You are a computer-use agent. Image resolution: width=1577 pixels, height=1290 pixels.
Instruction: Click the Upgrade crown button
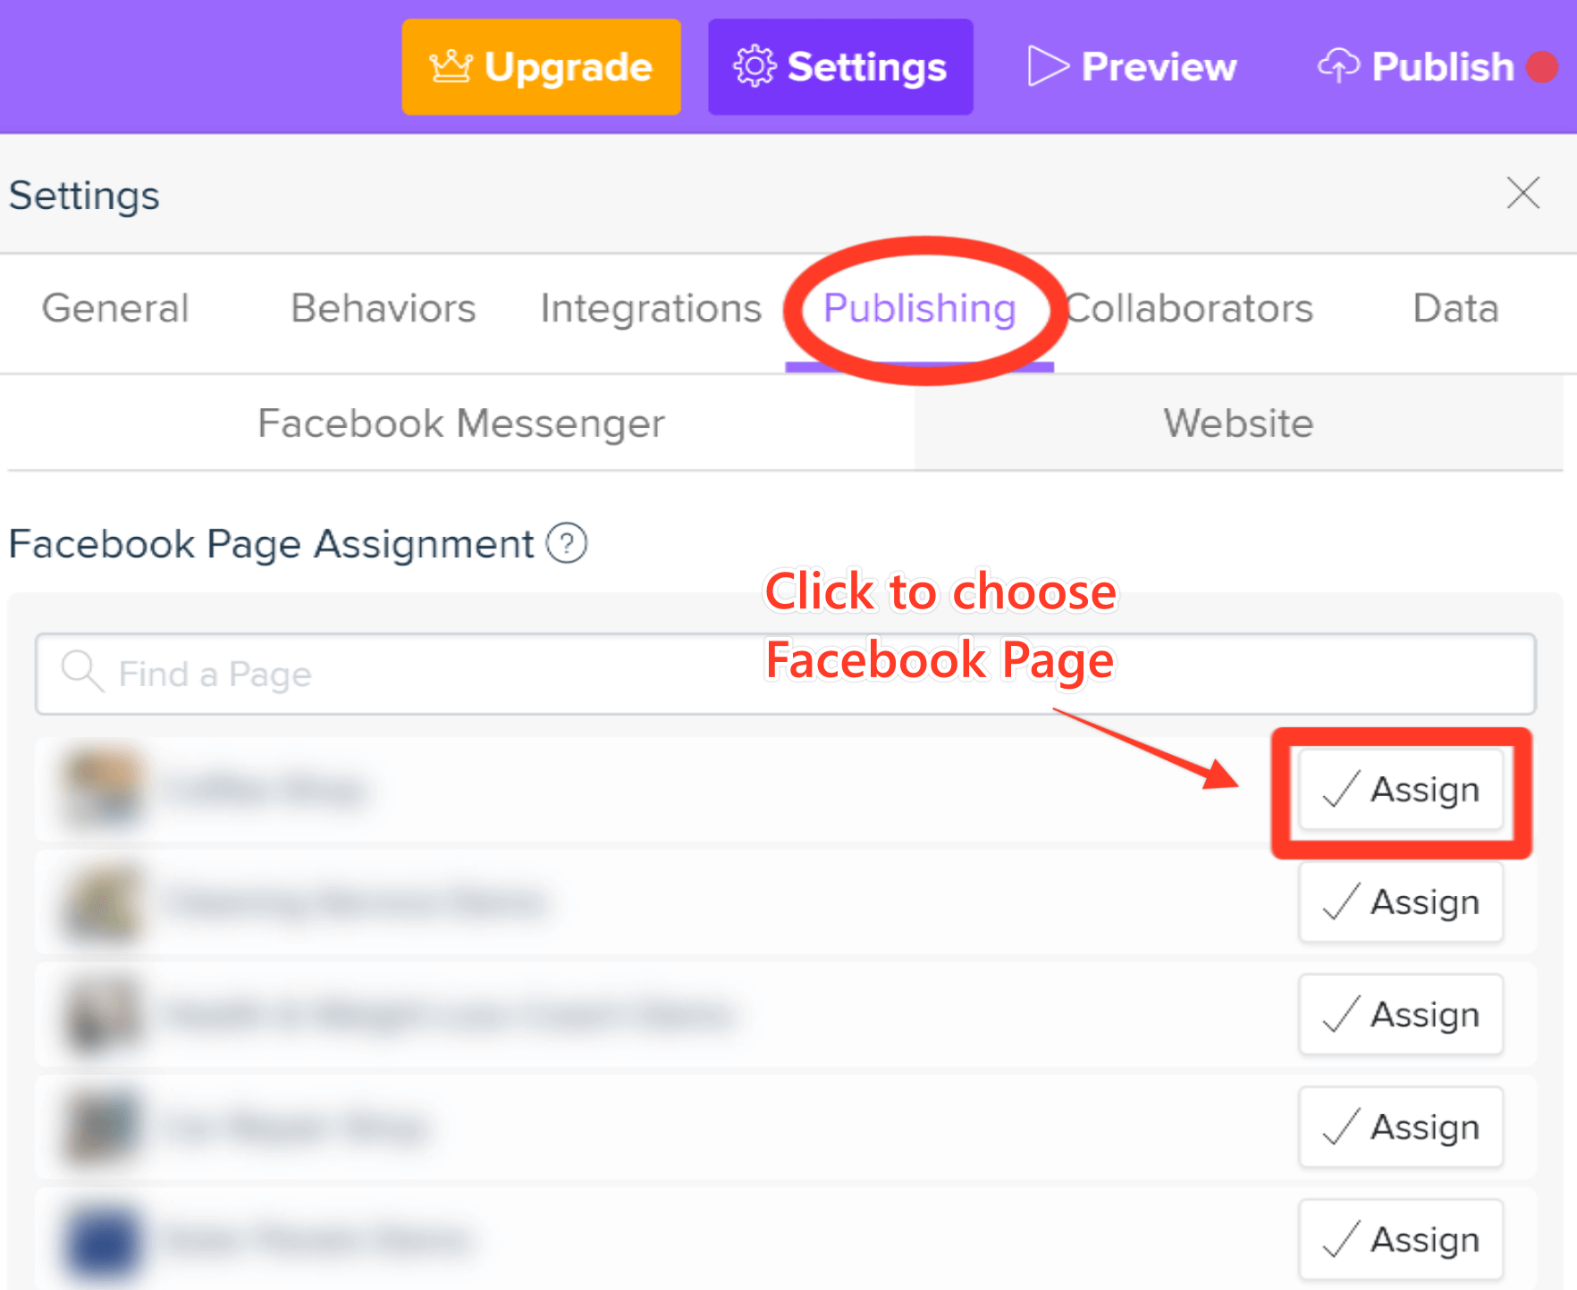coord(541,67)
